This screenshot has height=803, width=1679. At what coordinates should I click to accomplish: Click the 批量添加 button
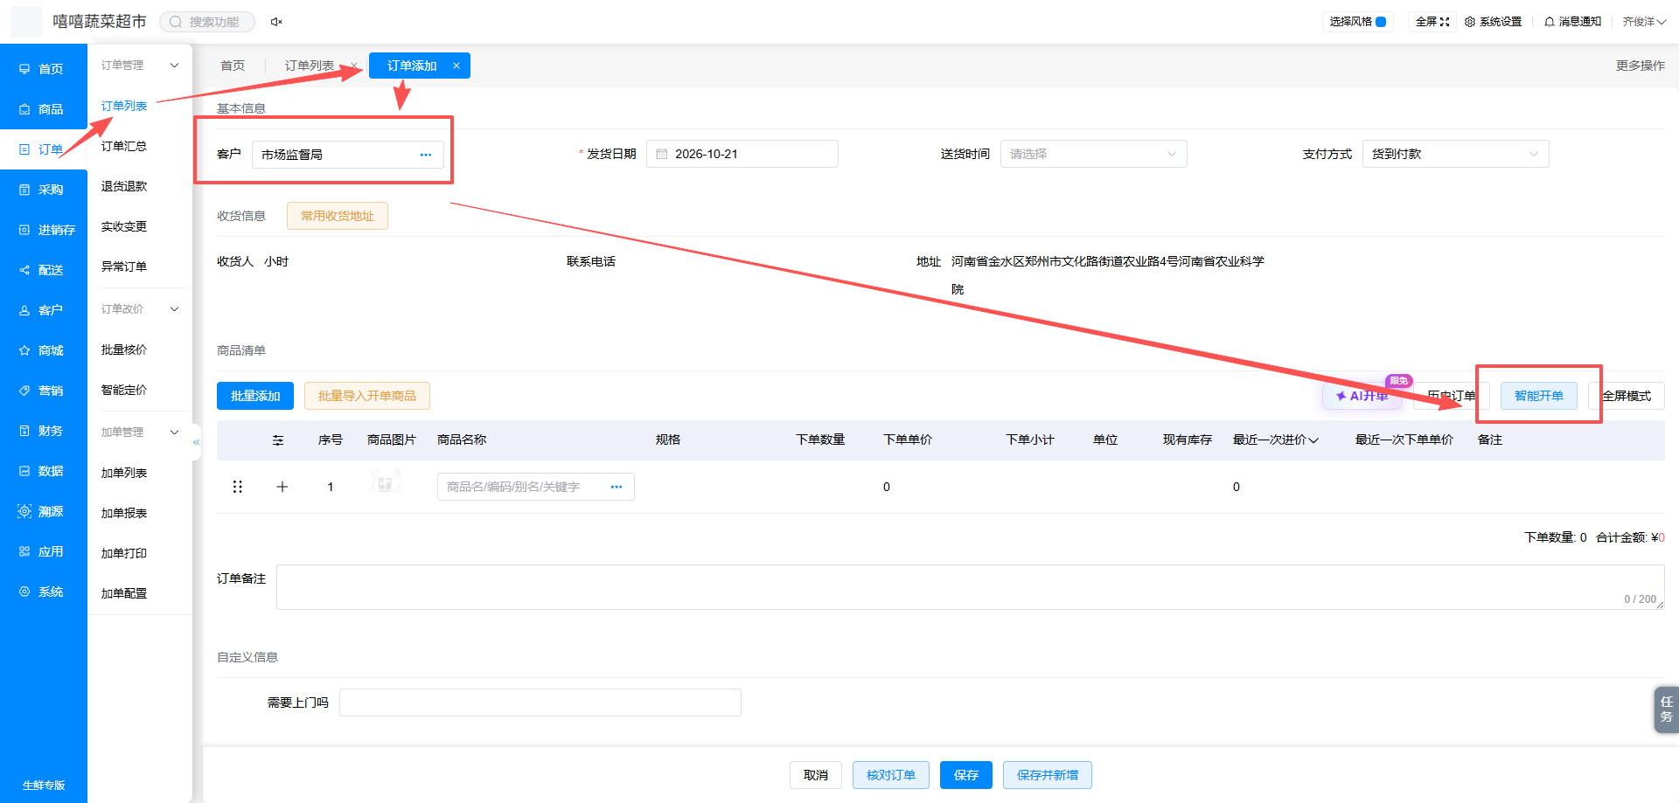pos(255,396)
